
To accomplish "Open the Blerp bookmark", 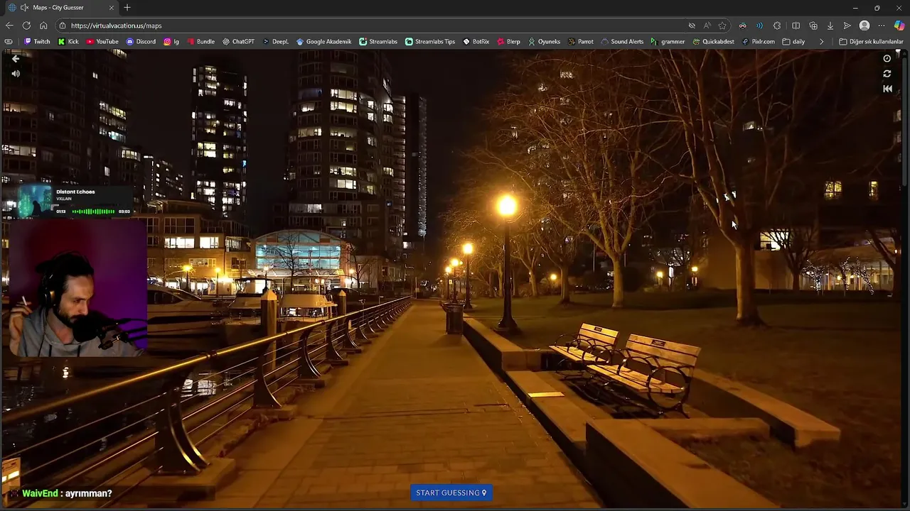I will pyautogui.click(x=508, y=42).
